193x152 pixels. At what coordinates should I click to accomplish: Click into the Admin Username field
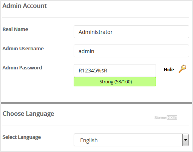[x=131, y=51]
